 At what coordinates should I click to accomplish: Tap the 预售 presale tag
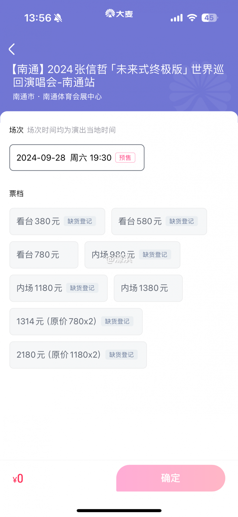click(125, 158)
